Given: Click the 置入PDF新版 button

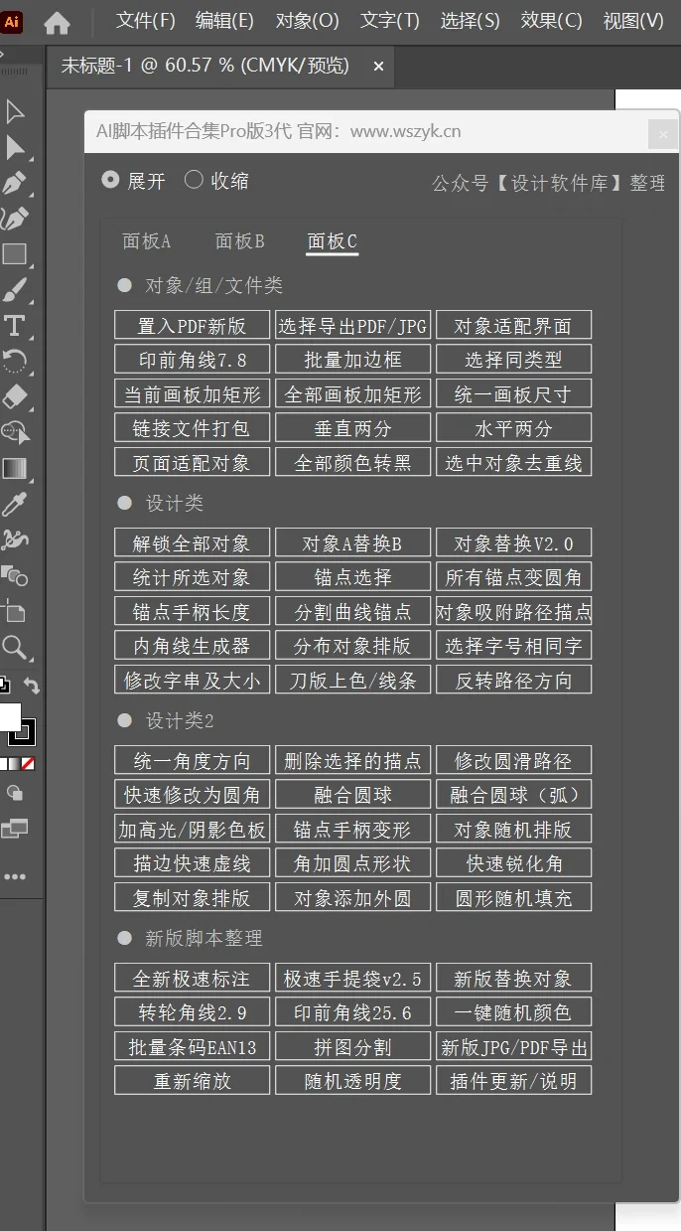Looking at the screenshot, I should coord(193,325).
